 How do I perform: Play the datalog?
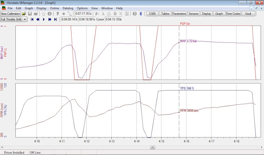pos(44,19)
